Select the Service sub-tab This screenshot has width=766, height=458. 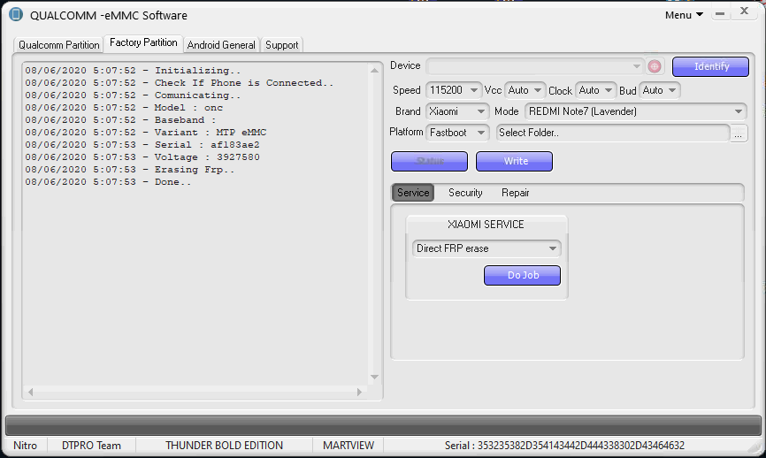413,193
